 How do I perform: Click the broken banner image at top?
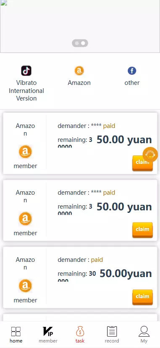click(80, 26)
